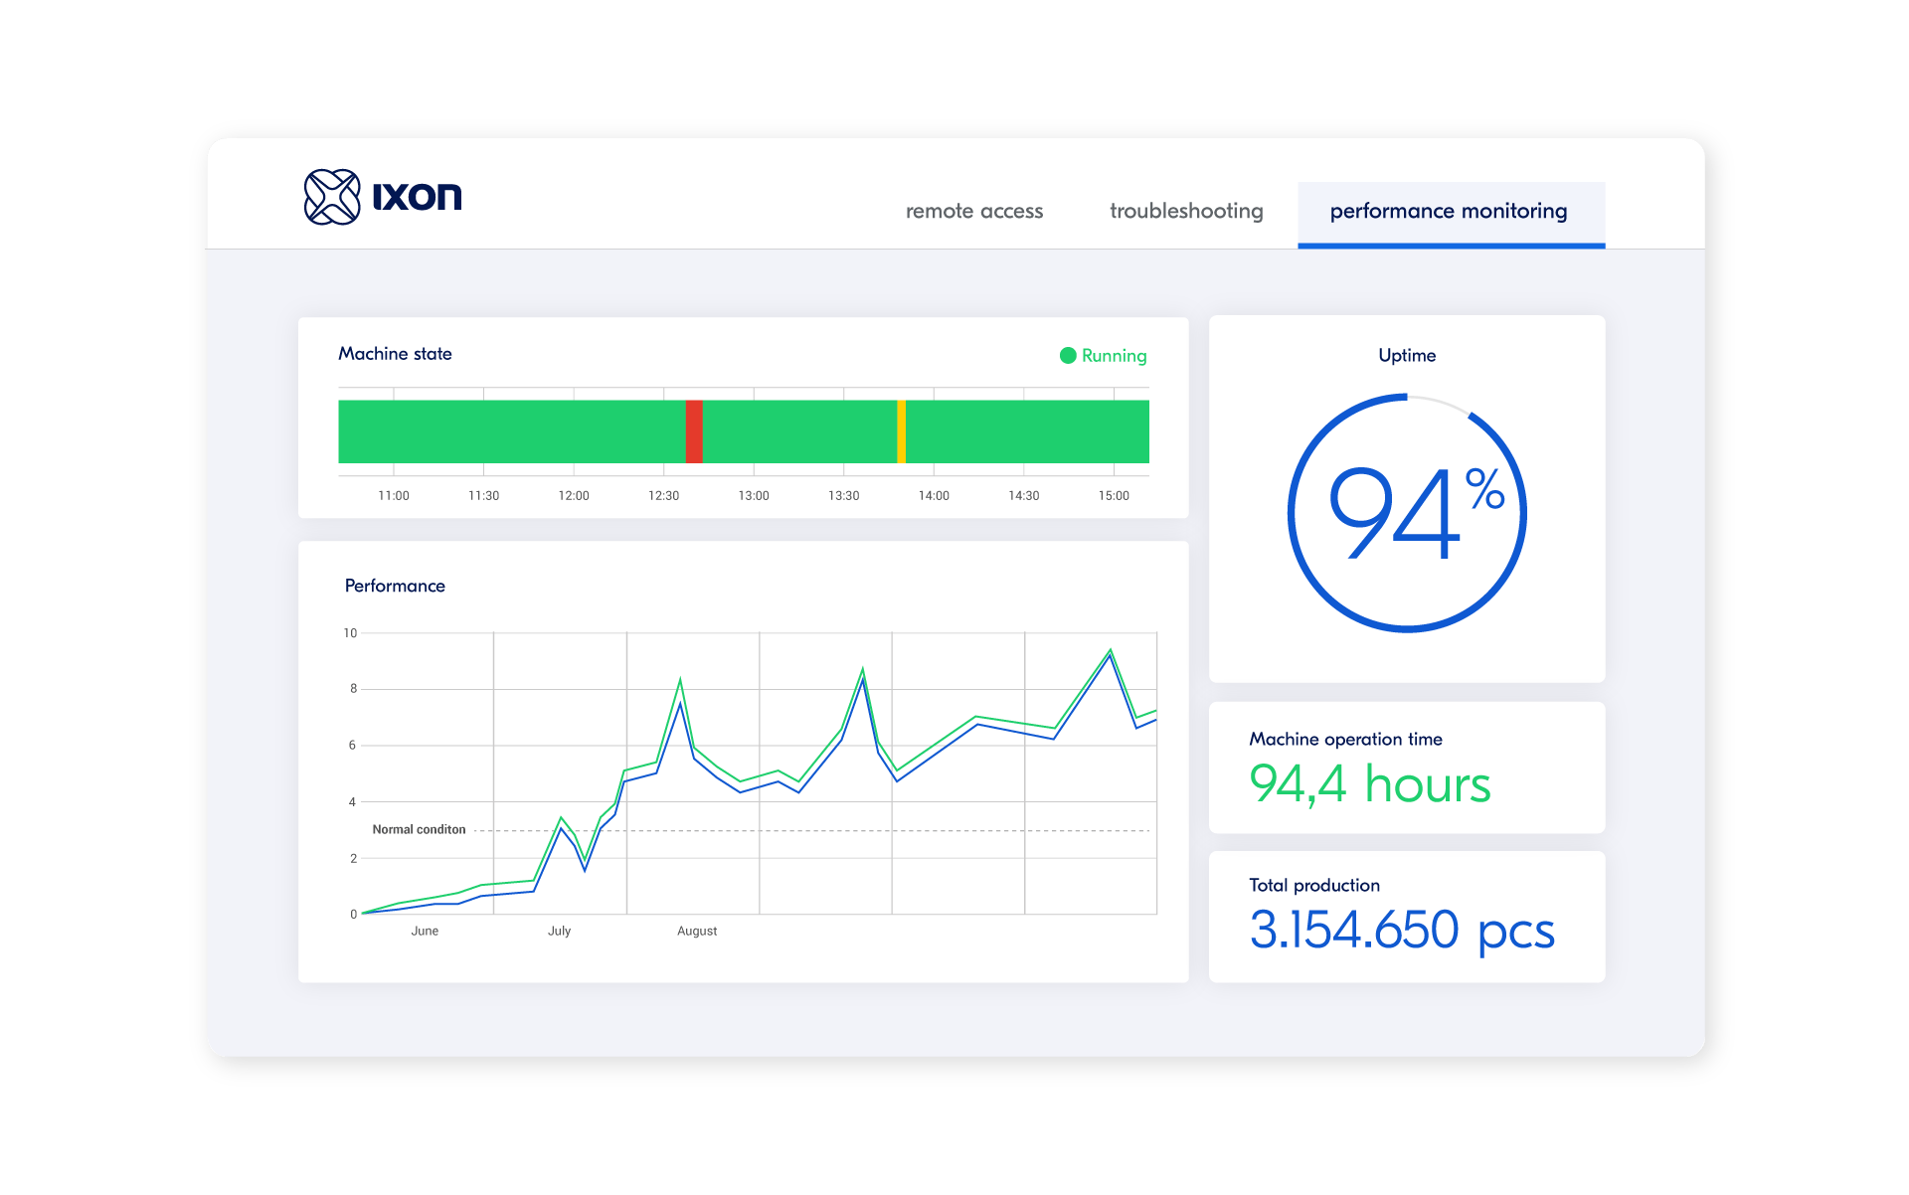
Task: Select the performance monitoring tab
Action: point(1449,211)
